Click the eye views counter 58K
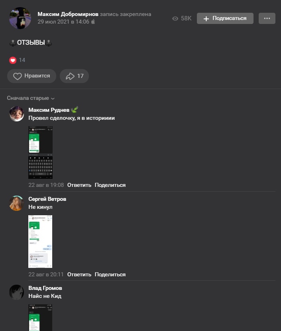This screenshot has height=331, width=281. 182,18
